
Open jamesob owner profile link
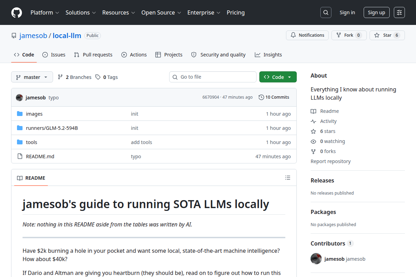[x=33, y=35]
